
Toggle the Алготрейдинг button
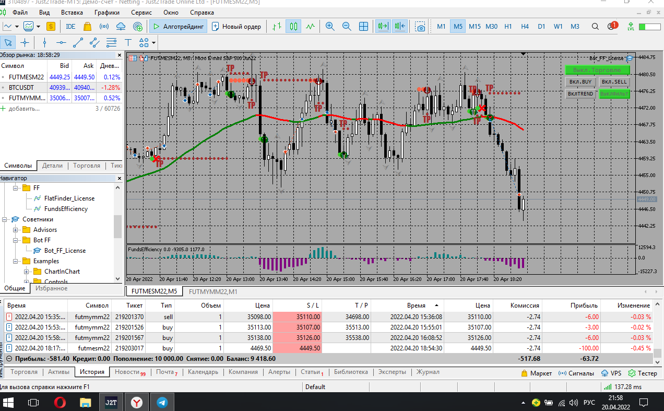click(178, 26)
